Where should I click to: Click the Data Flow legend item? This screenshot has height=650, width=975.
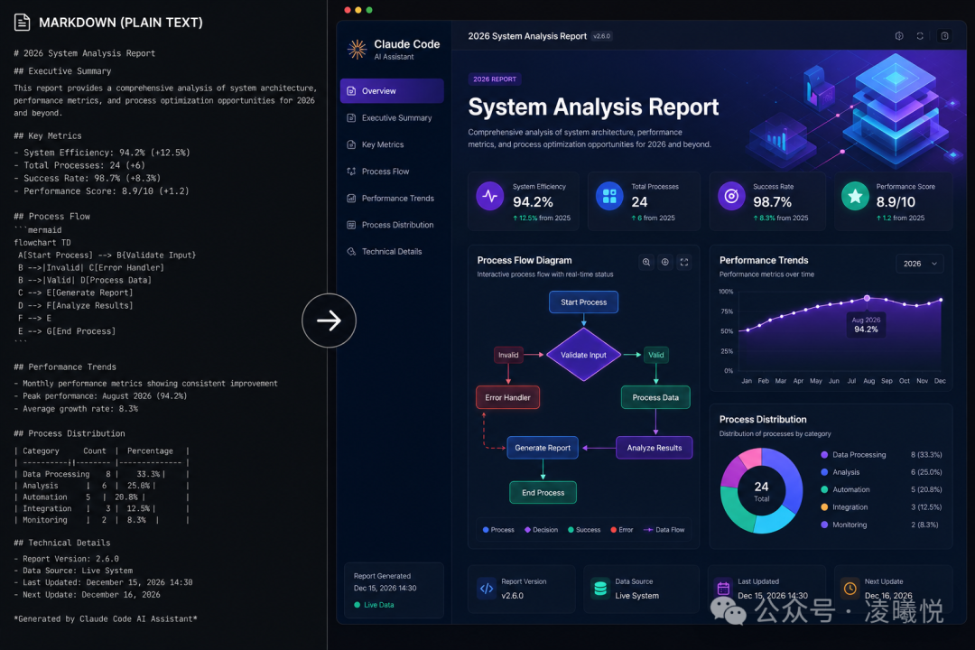coord(664,530)
